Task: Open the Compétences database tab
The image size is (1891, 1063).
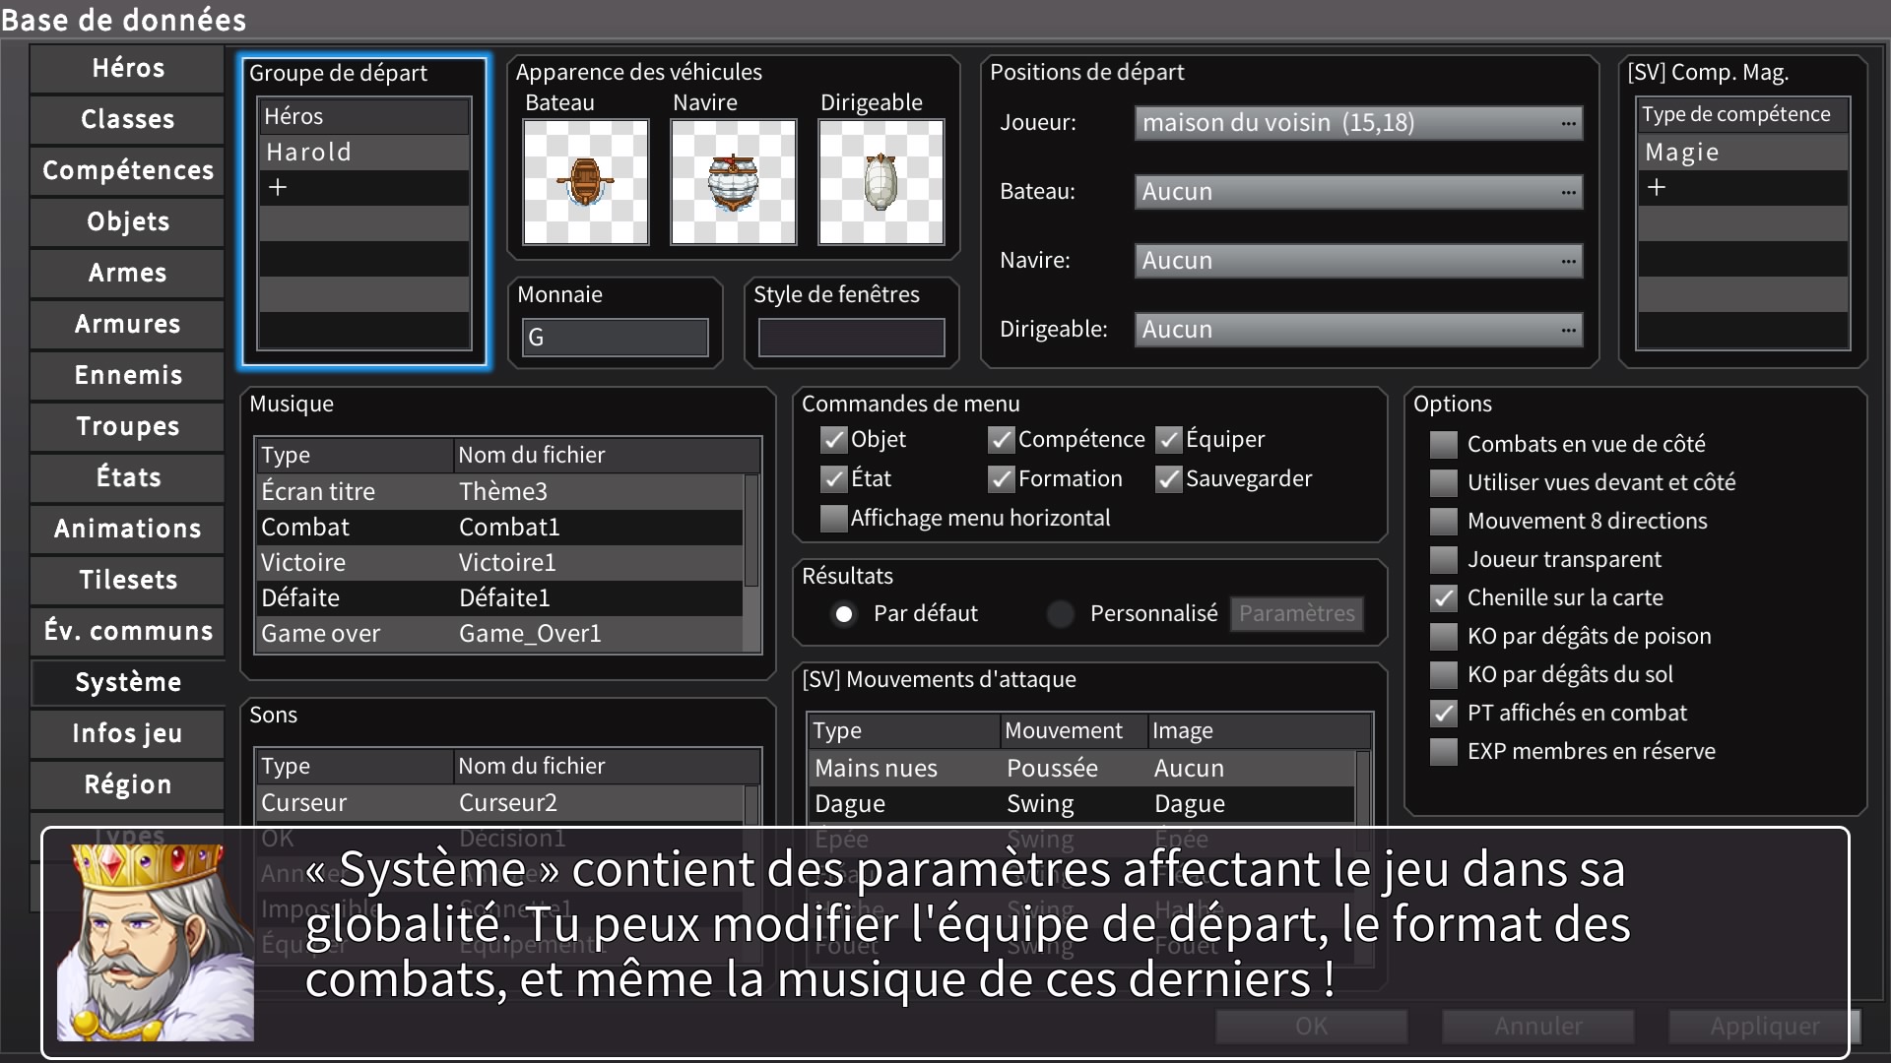Action: [128, 170]
